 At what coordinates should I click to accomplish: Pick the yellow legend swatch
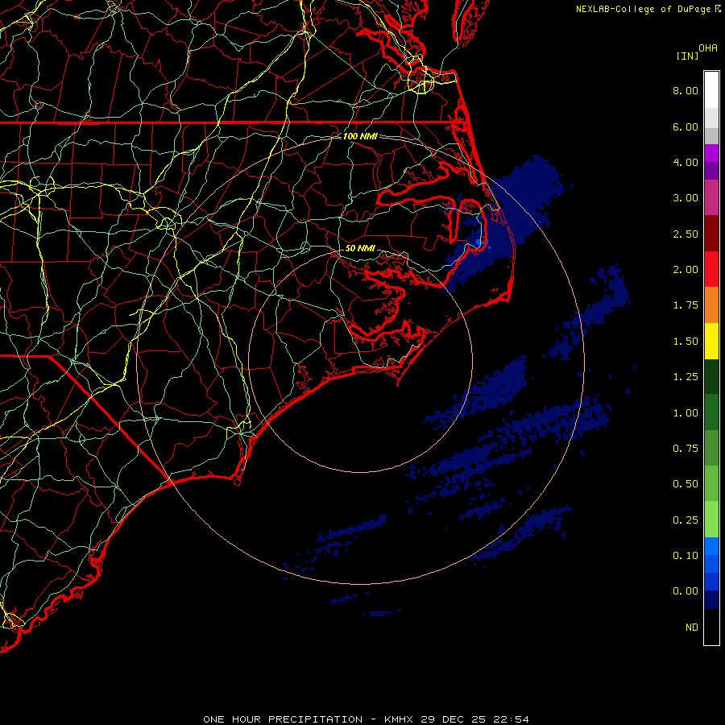click(x=711, y=342)
